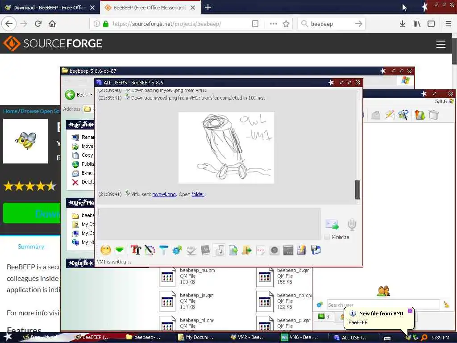Click the send file document icon
Screen dimensions: 457x343
pos(233,250)
